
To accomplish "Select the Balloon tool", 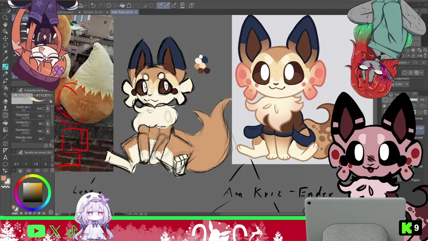I will (x=5, y=164).
